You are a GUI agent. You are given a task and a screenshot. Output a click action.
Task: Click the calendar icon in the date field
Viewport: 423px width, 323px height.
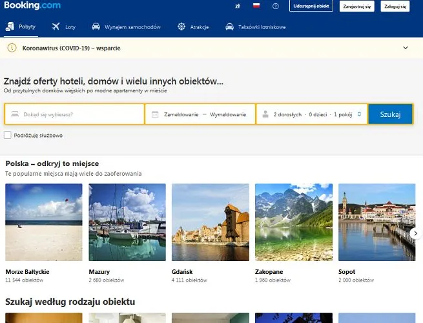click(155, 114)
